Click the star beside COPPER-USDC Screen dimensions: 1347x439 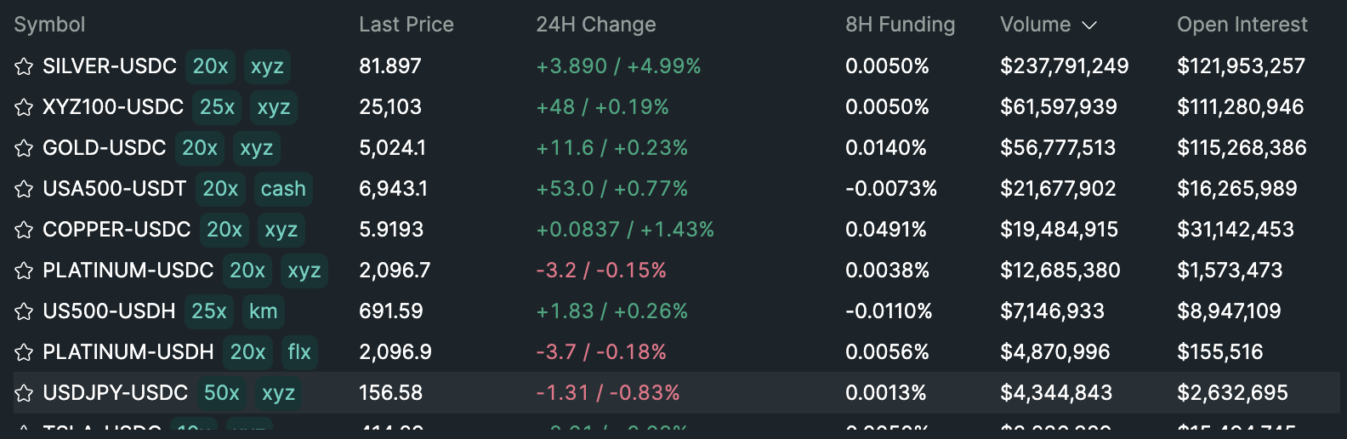click(24, 230)
